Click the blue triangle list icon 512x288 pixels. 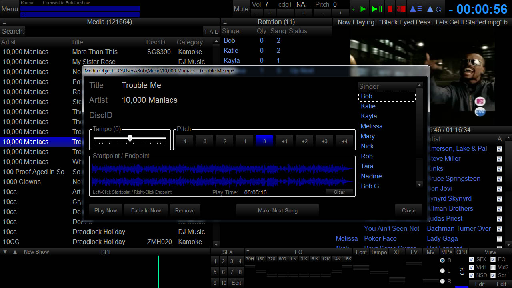[416, 9]
